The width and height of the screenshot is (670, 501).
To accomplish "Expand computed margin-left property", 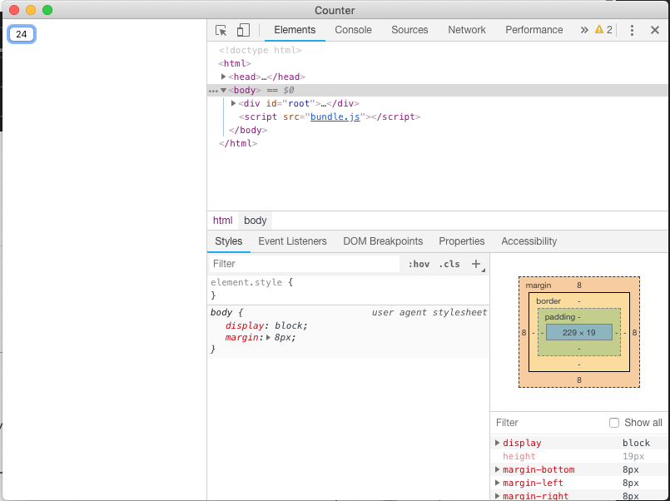I will click(498, 483).
